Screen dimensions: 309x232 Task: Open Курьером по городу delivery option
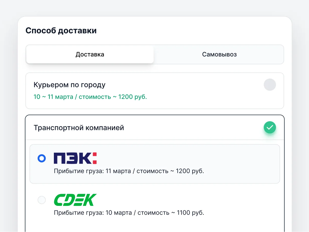pyautogui.click(x=155, y=91)
